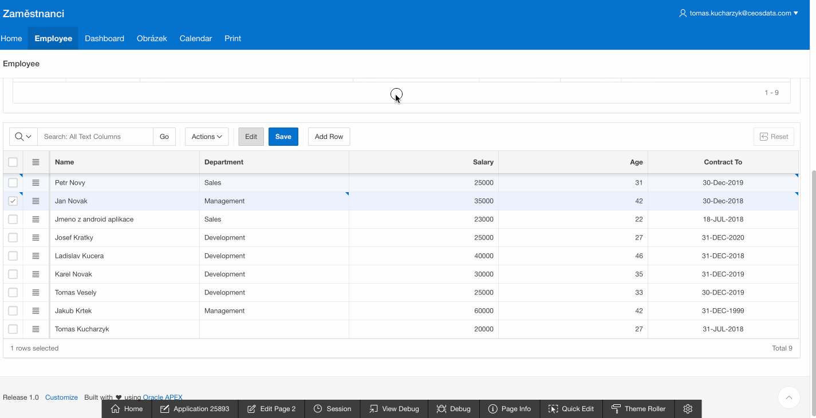Switch to the Dashboard tab
This screenshot has width=816, height=418.
point(104,39)
